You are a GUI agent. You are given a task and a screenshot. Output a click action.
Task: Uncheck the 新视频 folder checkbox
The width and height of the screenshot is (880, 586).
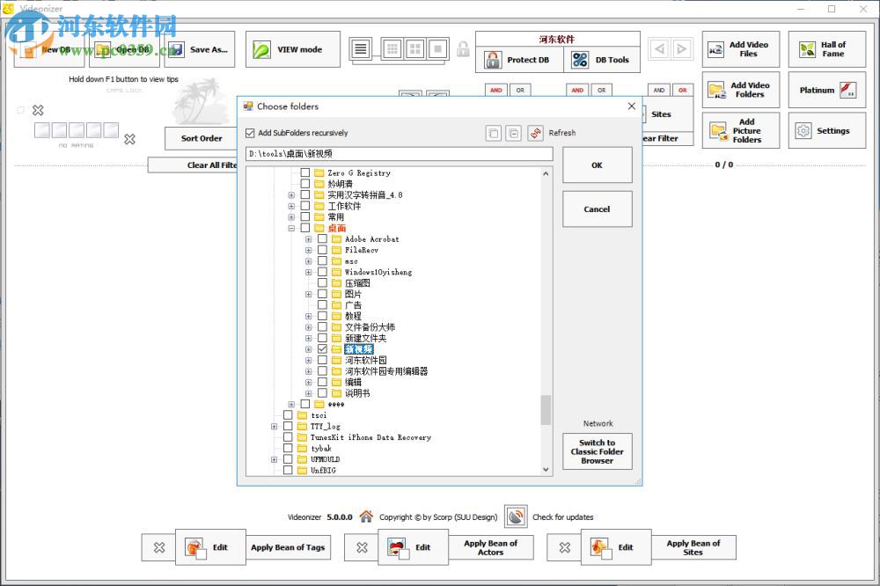click(x=322, y=348)
